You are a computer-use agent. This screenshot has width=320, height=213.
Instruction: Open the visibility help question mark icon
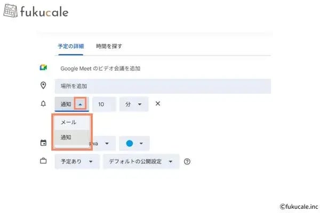(x=187, y=162)
